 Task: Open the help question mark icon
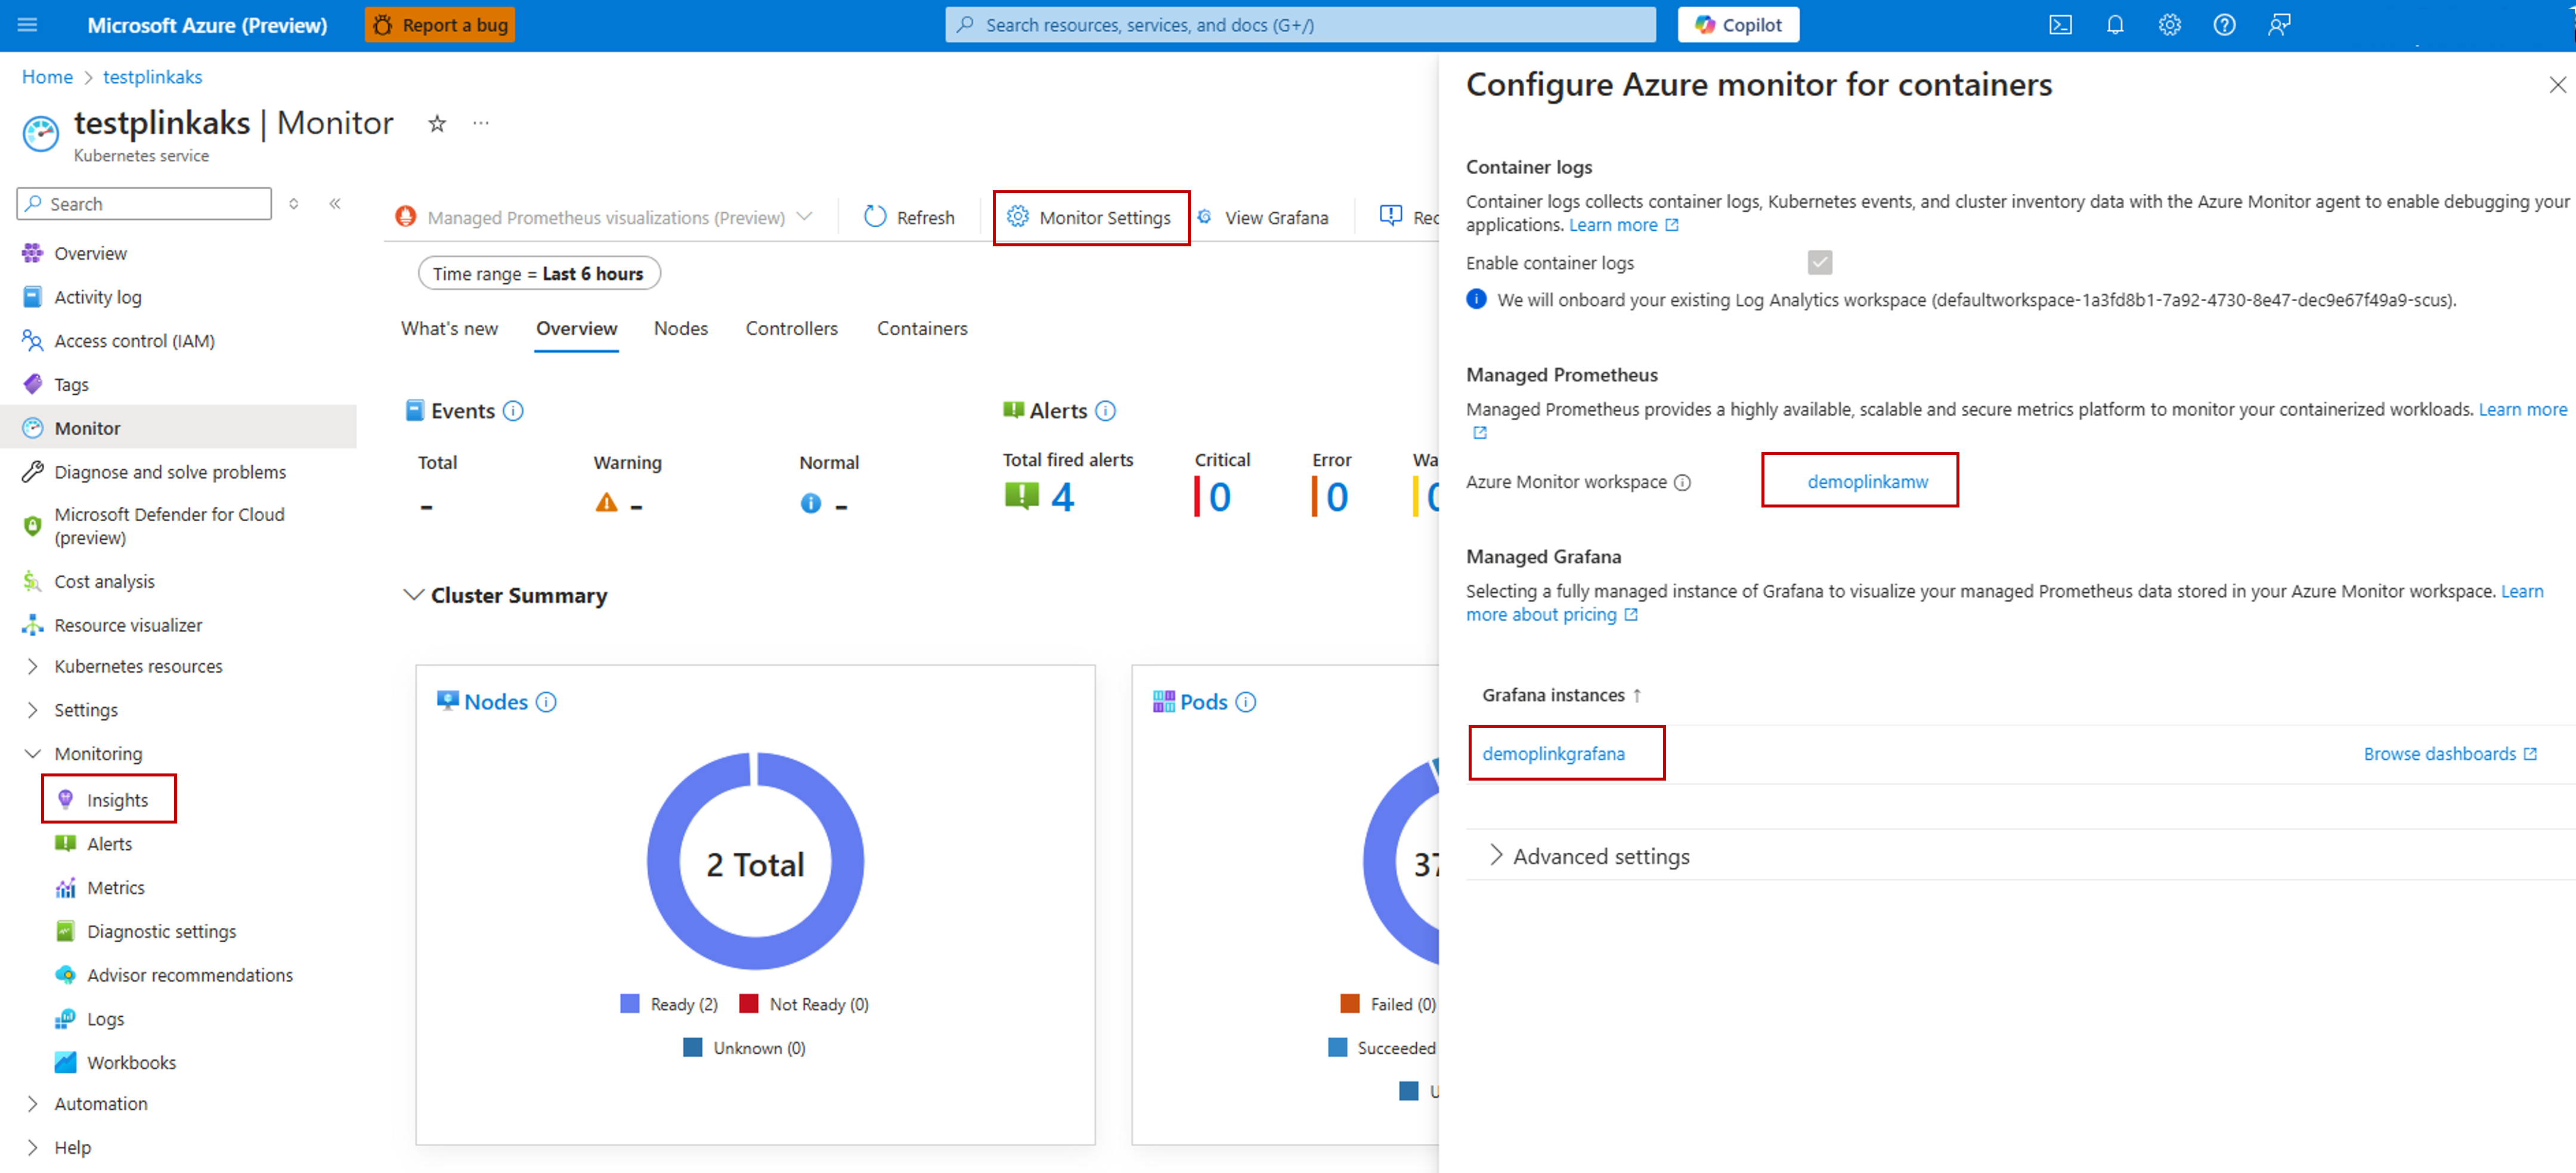click(2224, 25)
